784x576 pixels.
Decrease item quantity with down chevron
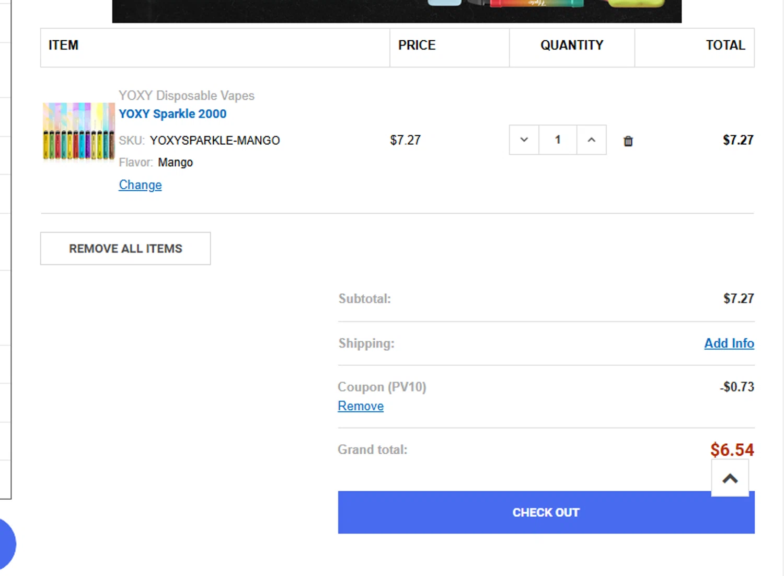pos(524,140)
